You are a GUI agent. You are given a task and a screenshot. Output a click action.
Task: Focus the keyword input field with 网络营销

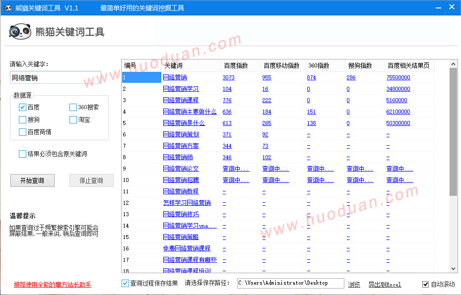[x=56, y=77]
